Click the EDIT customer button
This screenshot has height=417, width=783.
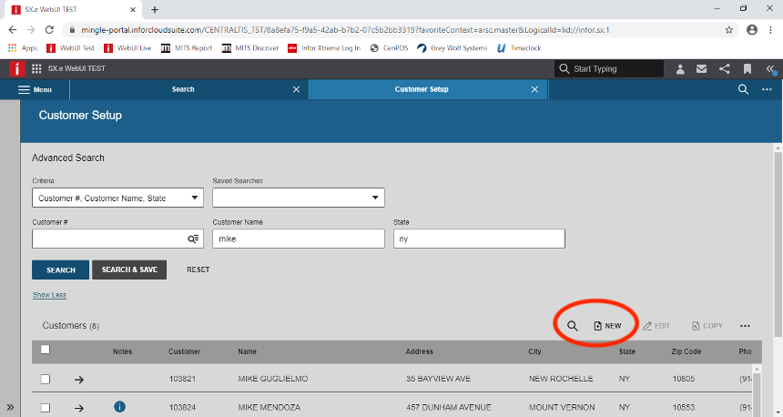[x=656, y=326]
